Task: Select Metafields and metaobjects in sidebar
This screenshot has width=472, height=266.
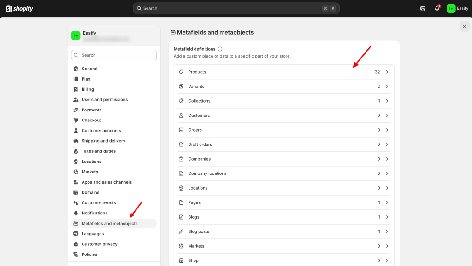Action: 109,224
